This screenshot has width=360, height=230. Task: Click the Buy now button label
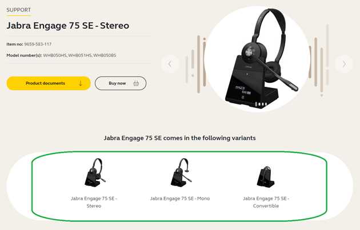[117, 83]
